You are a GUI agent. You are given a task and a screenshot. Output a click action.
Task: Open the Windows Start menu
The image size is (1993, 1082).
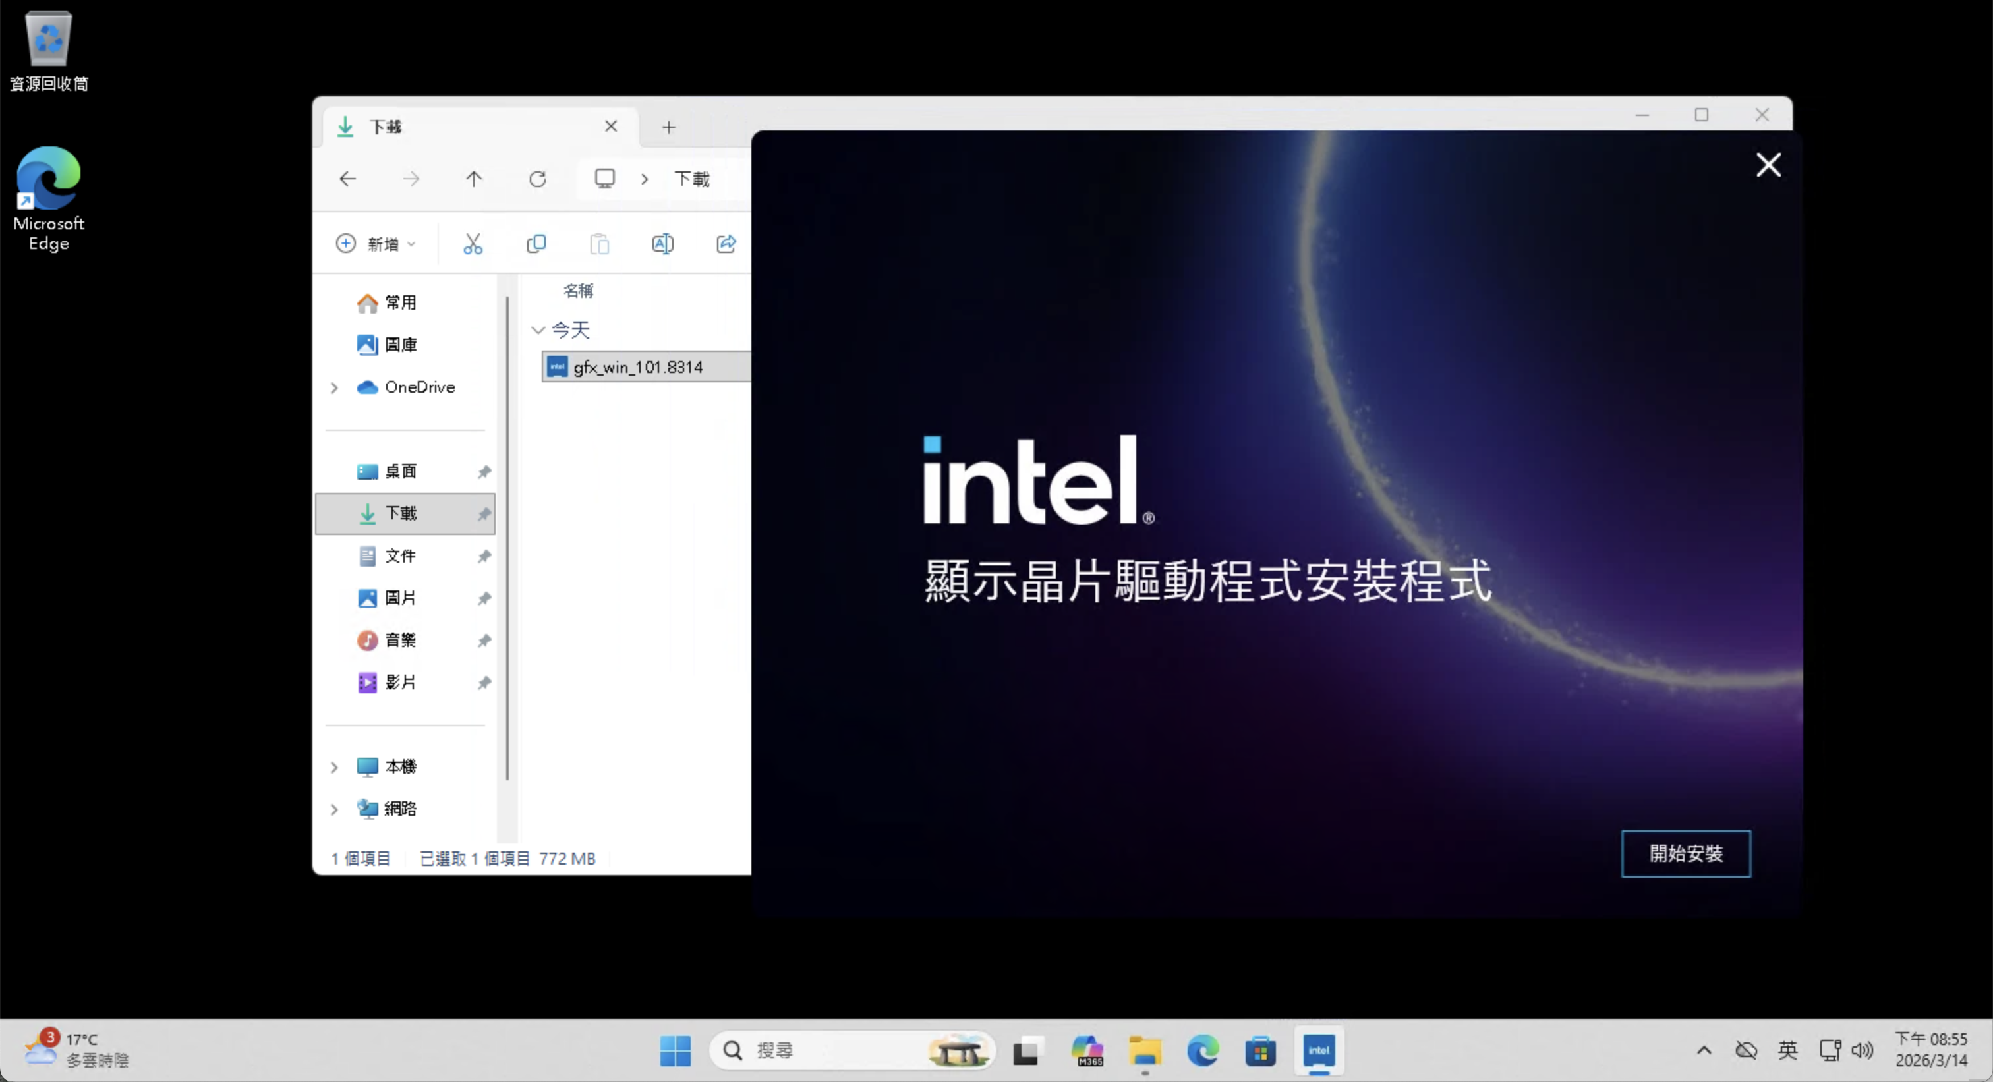coord(675,1050)
